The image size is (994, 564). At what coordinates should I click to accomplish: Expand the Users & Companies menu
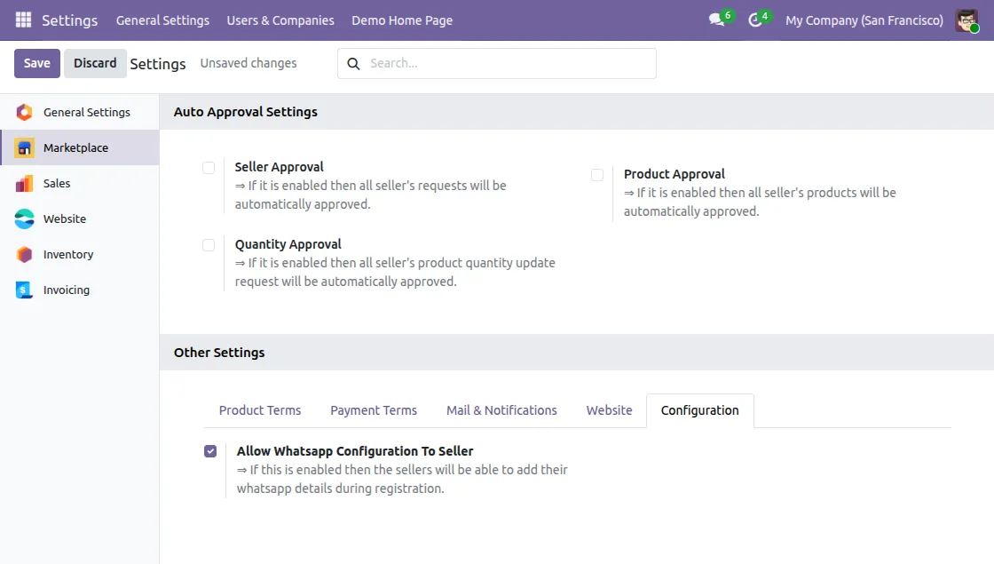click(x=280, y=20)
